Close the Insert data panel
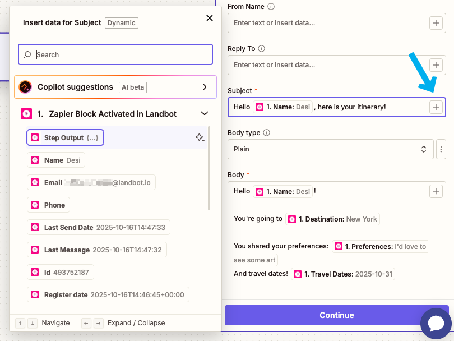Viewport: 454px width, 341px height. click(x=210, y=18)
